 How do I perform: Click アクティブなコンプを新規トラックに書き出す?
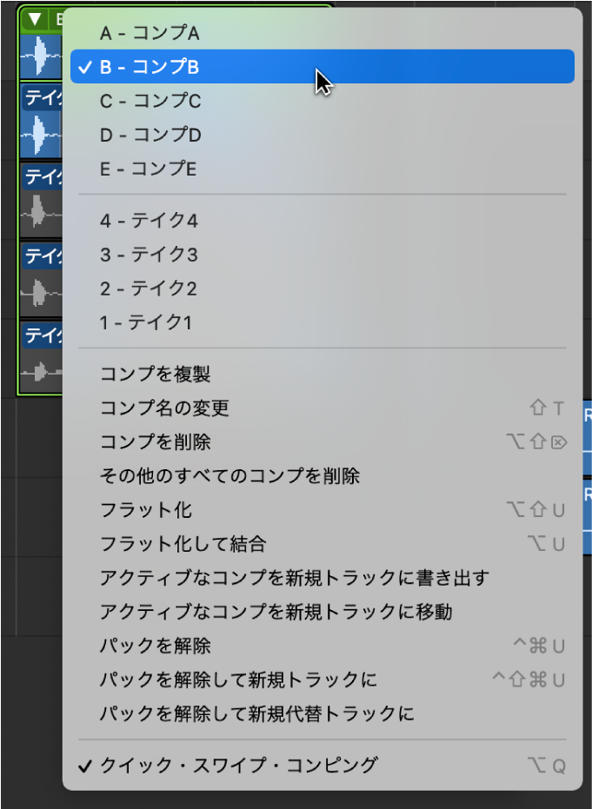coord(322,578)
